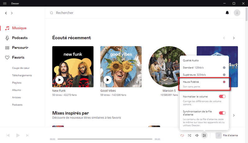Open the queue music note thumbnail
The height and width of the screenshot is (143, 248).
tap(219, 135)
